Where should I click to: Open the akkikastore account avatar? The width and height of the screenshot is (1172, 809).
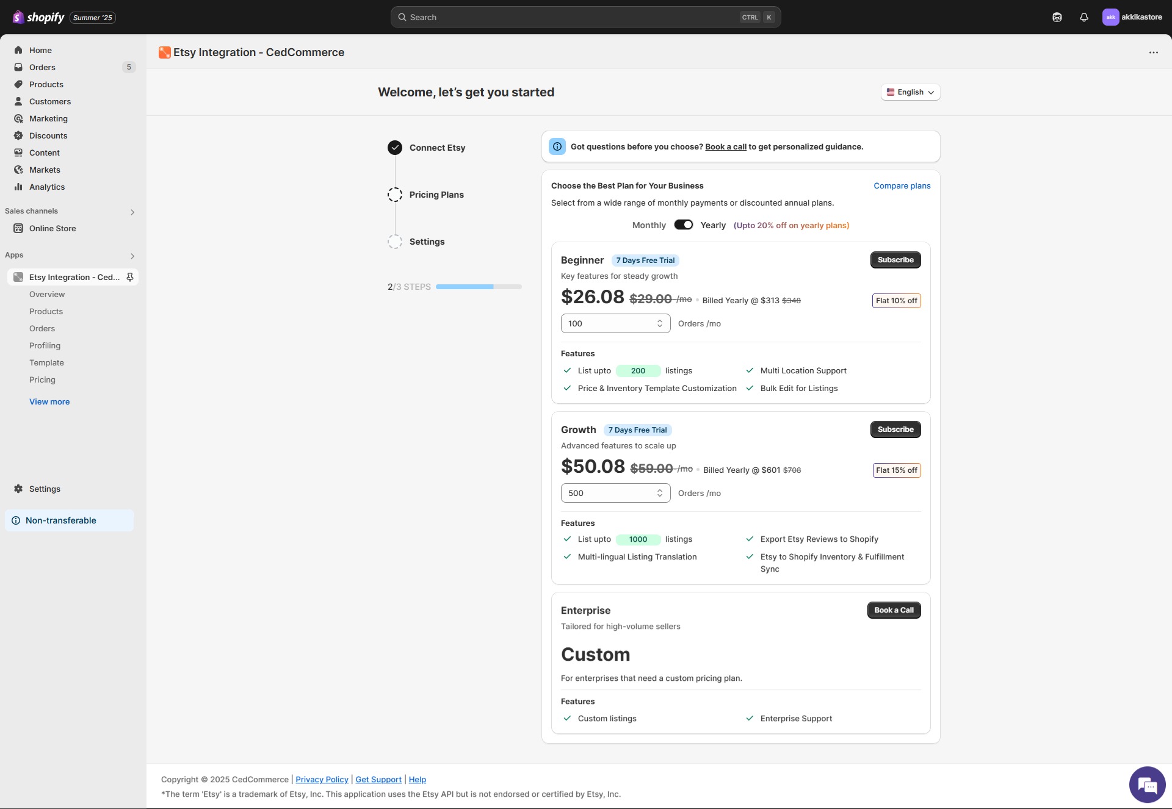point(1110,17)
